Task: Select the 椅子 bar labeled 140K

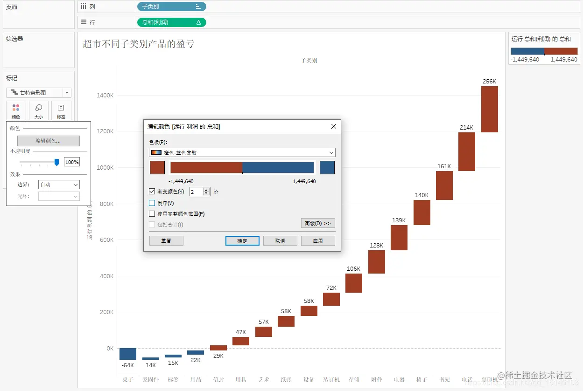Action: (422, 213)
